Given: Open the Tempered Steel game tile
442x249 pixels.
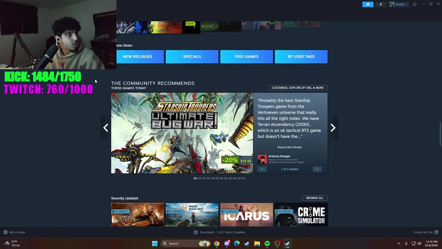Looking at the screenshot, I should pyautogui.click(x=137, y=215).
